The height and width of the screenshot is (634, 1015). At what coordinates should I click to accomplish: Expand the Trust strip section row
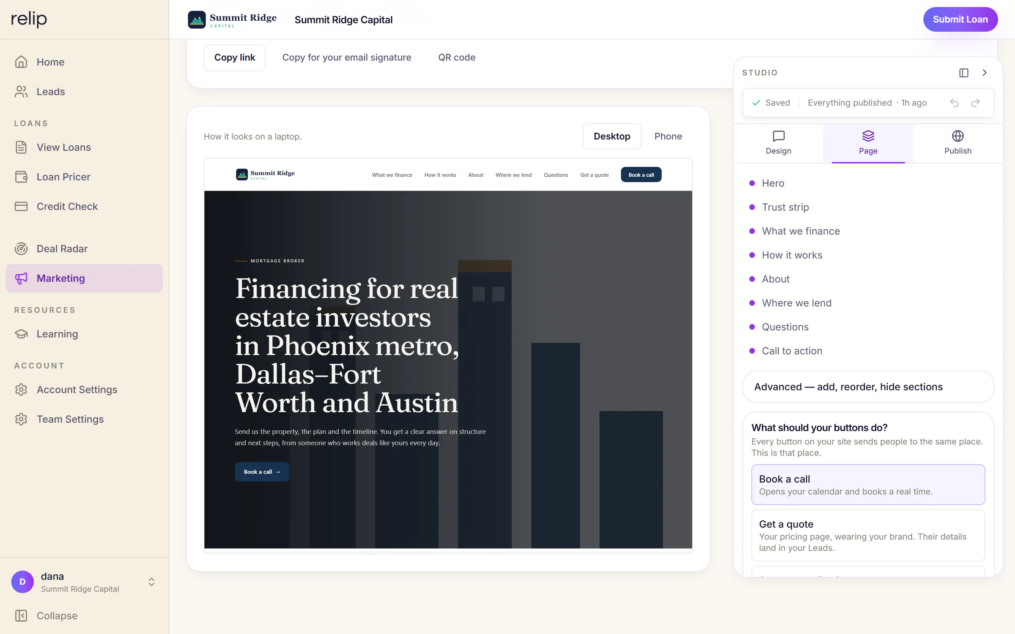868,207
